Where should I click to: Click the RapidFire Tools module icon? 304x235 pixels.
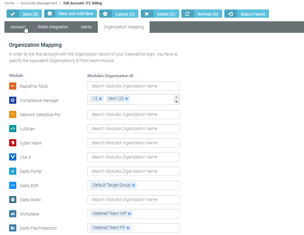tap(12, 86)
